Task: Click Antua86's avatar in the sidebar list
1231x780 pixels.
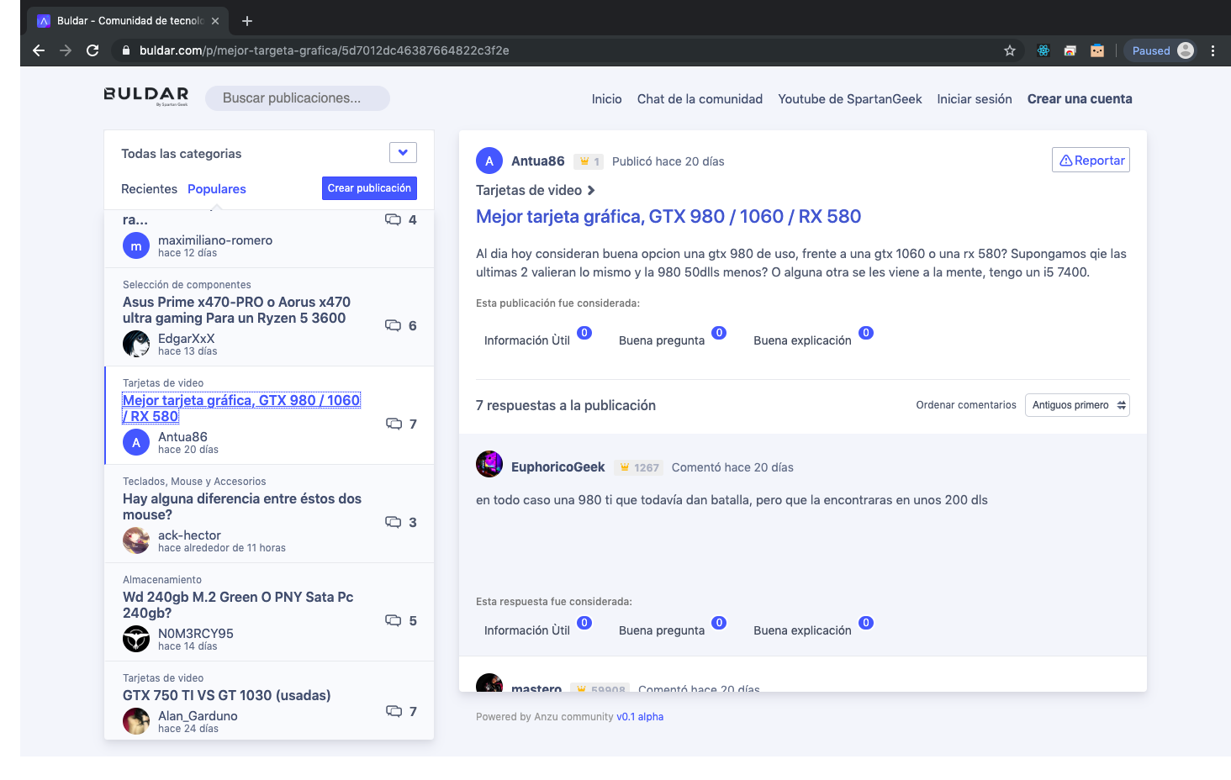Action: point(136,442)
